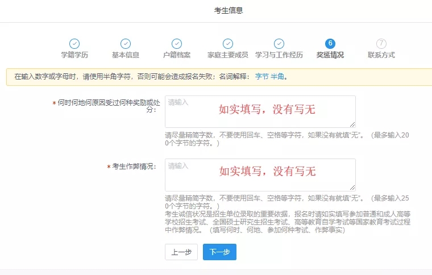Click the 学习与工作经历 step checkmark icon
Screen dimensions: 432x275
[279, 44]
